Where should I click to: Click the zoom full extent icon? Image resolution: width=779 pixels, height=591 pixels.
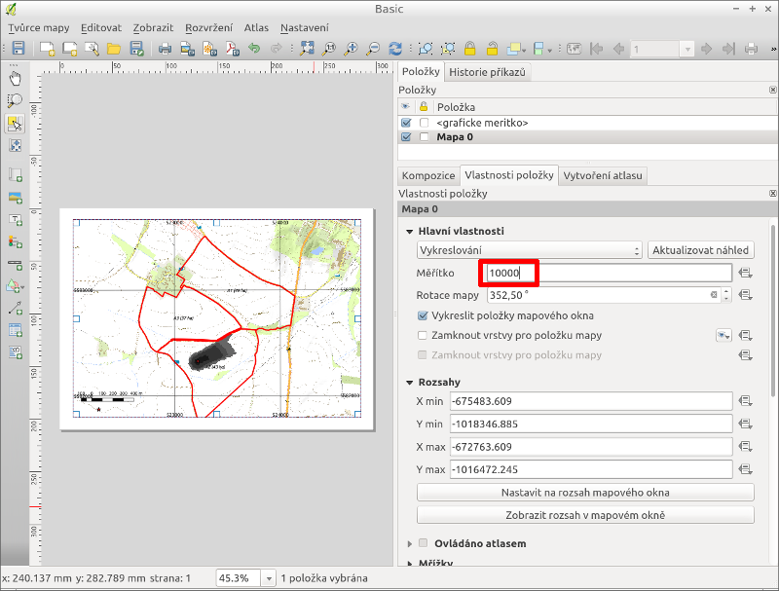[x=308, y=48]
